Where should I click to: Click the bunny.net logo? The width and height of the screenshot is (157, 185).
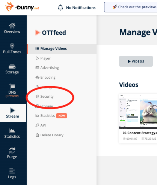(22, 7)
